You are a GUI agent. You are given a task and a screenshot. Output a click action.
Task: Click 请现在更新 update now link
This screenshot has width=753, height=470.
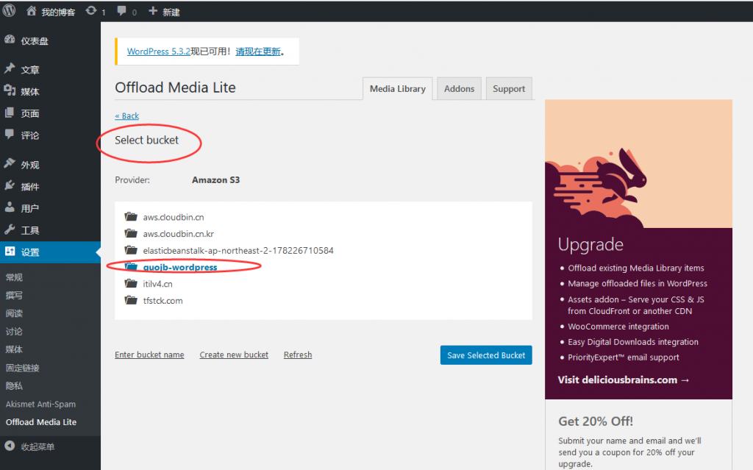coord(258,51)
